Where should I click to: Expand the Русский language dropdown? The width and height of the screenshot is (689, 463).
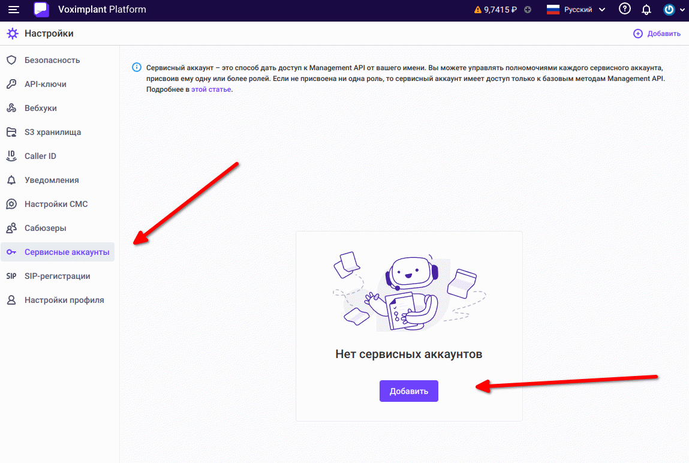[x=577, y=10]
